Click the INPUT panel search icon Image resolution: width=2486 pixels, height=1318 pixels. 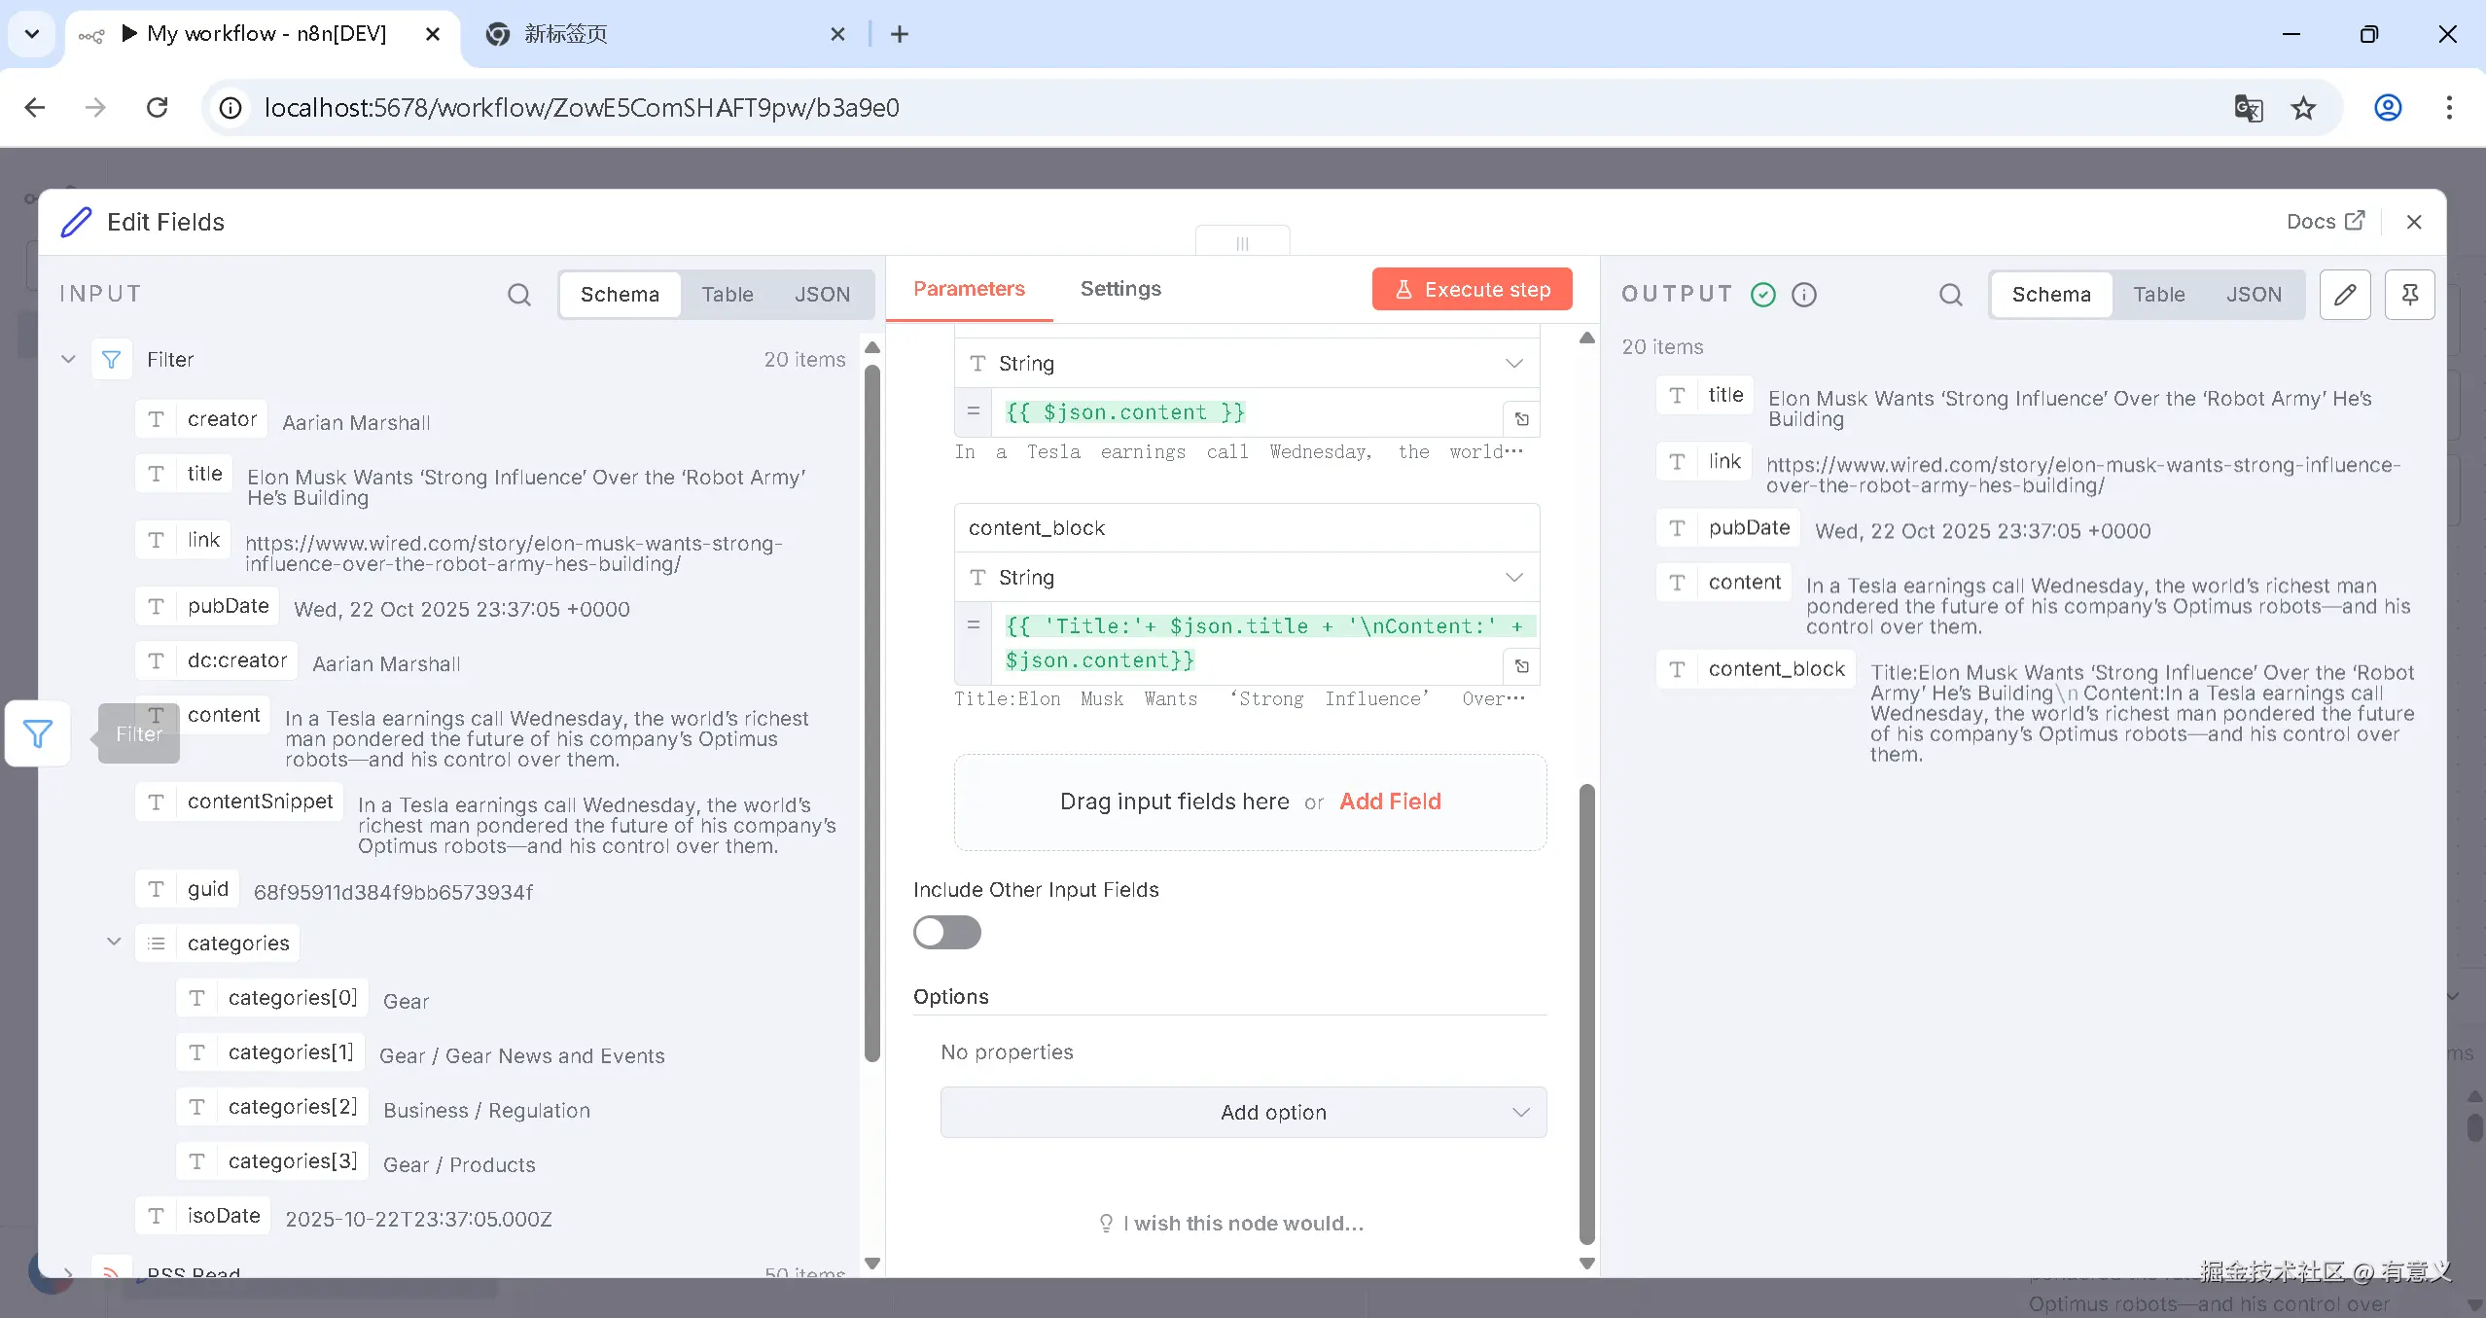pyautogui.click(x=519, y=295)
